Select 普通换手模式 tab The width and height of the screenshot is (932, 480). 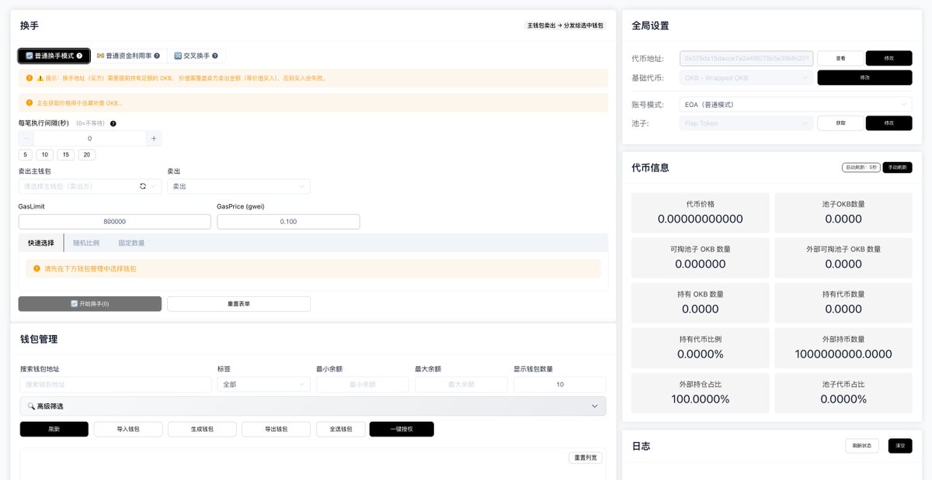[x=54, y=56]
